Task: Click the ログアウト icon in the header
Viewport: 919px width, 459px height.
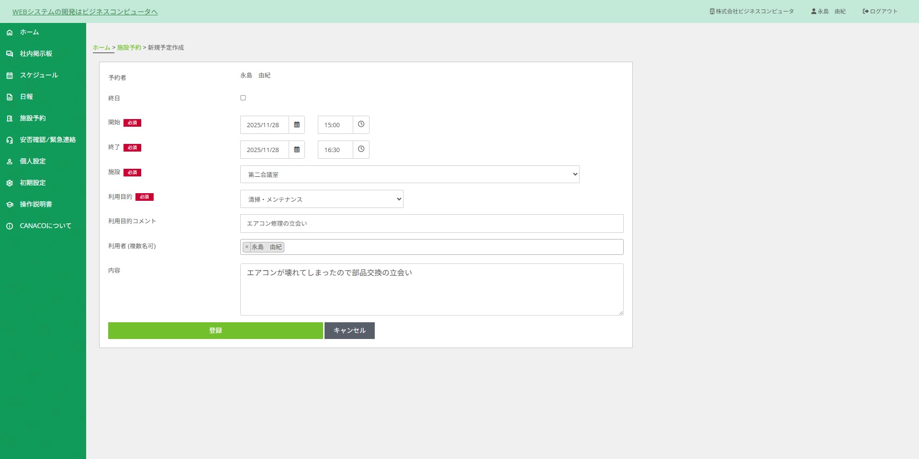Action: point(865,11)
